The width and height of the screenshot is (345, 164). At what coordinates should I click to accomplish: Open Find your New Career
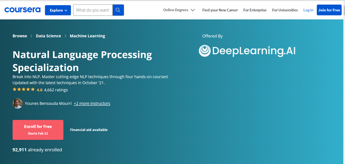(x=220, y=10)
